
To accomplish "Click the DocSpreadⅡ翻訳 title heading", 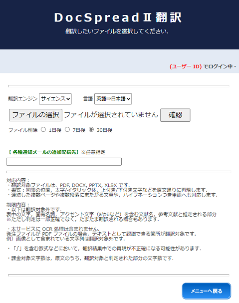I will [118, 17].
